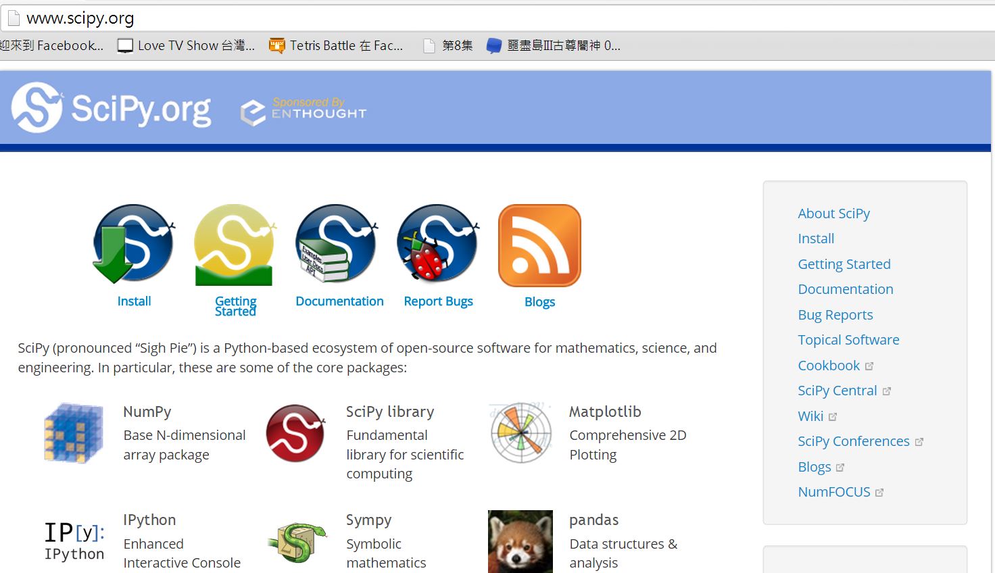995x573 pixels.
Task: Click 'Fundamental library for scientific computing' text
Action: (x=405, y=454)
